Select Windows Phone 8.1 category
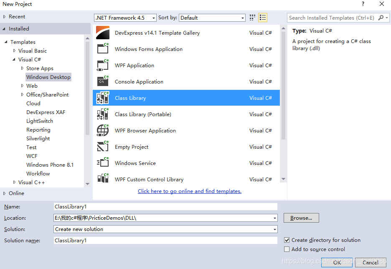Image resolution: width=391 pixels, height=269 pixels. (x=50, y=165)
